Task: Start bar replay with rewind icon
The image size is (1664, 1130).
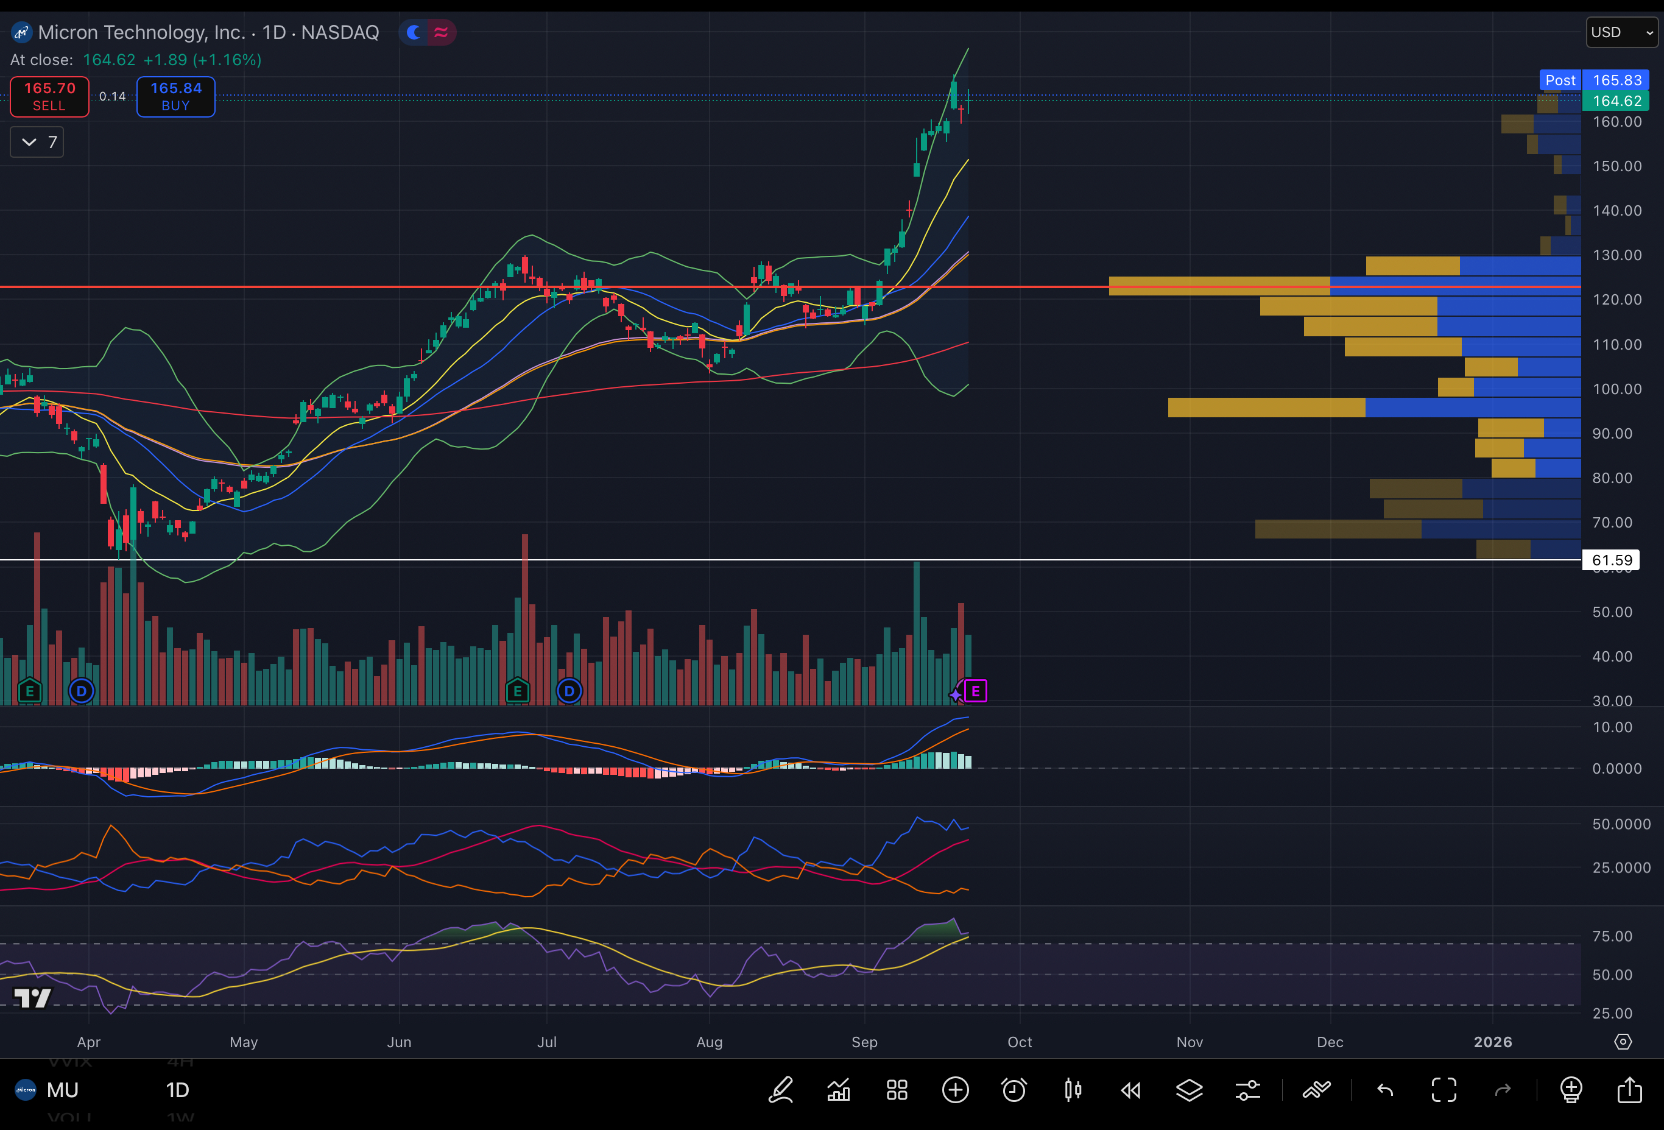Action: click(x=1130, y=1090)
